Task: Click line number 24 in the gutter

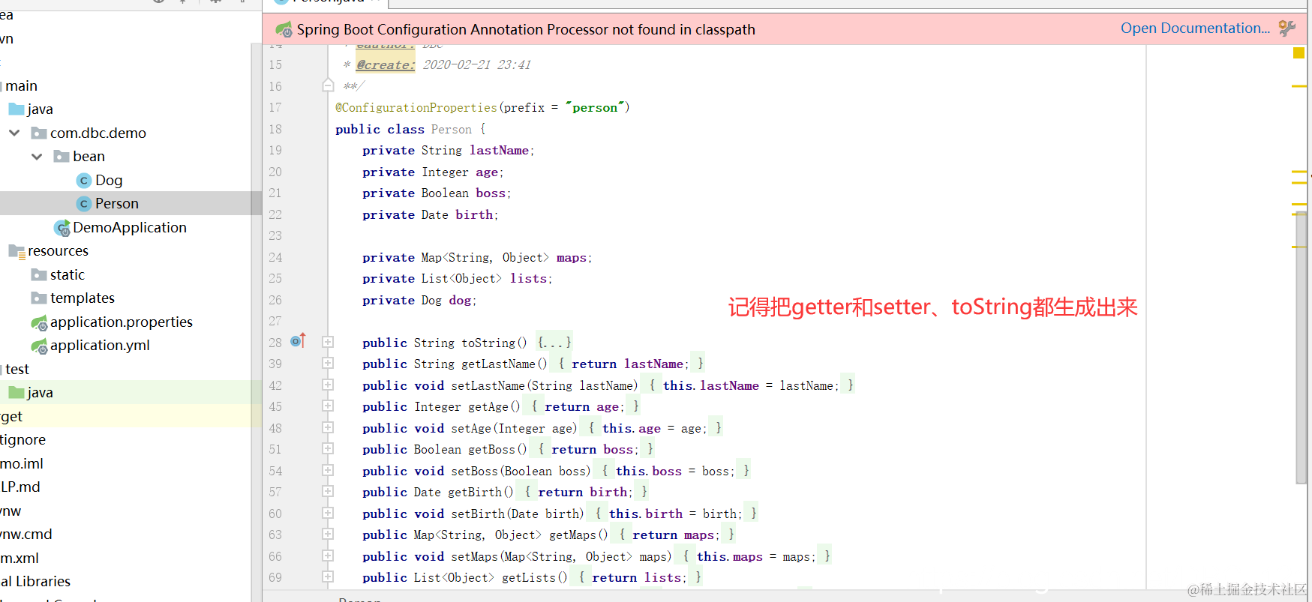Action: pos(275,257)
